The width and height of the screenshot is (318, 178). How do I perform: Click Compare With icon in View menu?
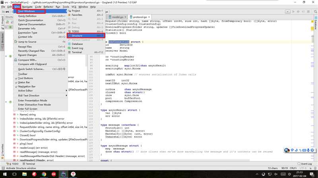tap(16, 60)
